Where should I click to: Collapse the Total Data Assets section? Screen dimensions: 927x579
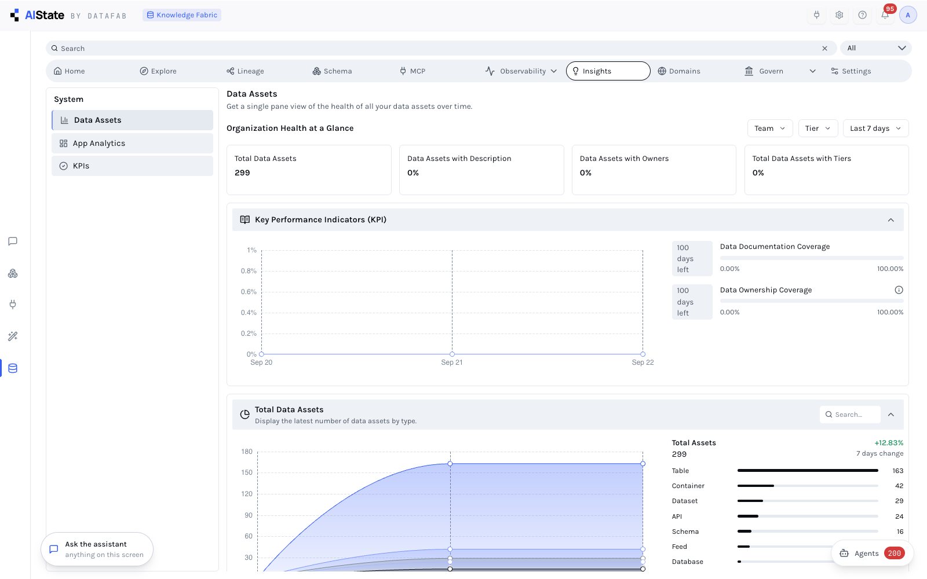(891, 415)
